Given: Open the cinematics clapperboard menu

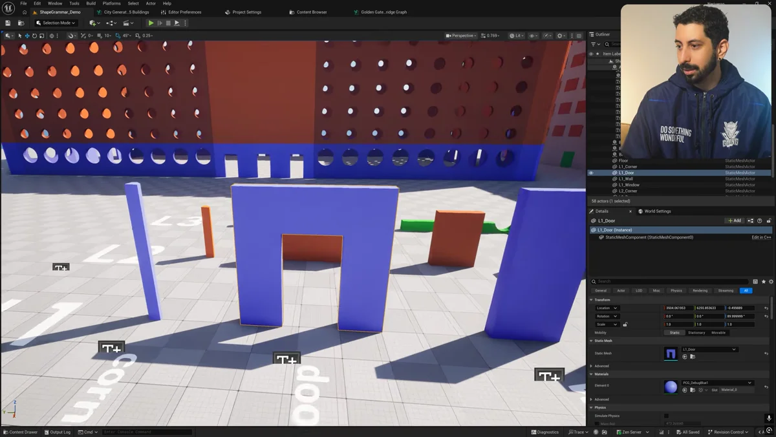Looking at the screenshot, I should (x=129, y=23).
